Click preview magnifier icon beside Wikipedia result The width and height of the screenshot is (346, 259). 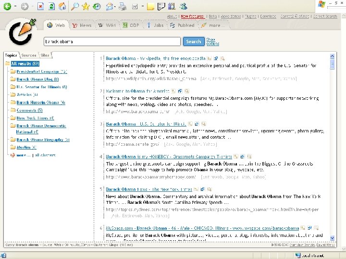[x=222, y=58]
